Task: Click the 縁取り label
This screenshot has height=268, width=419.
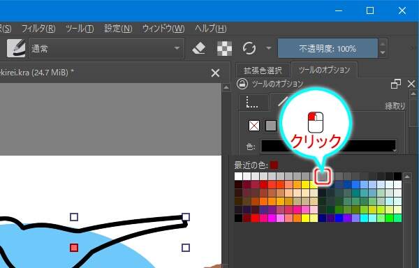Action: tap(395, 106)
